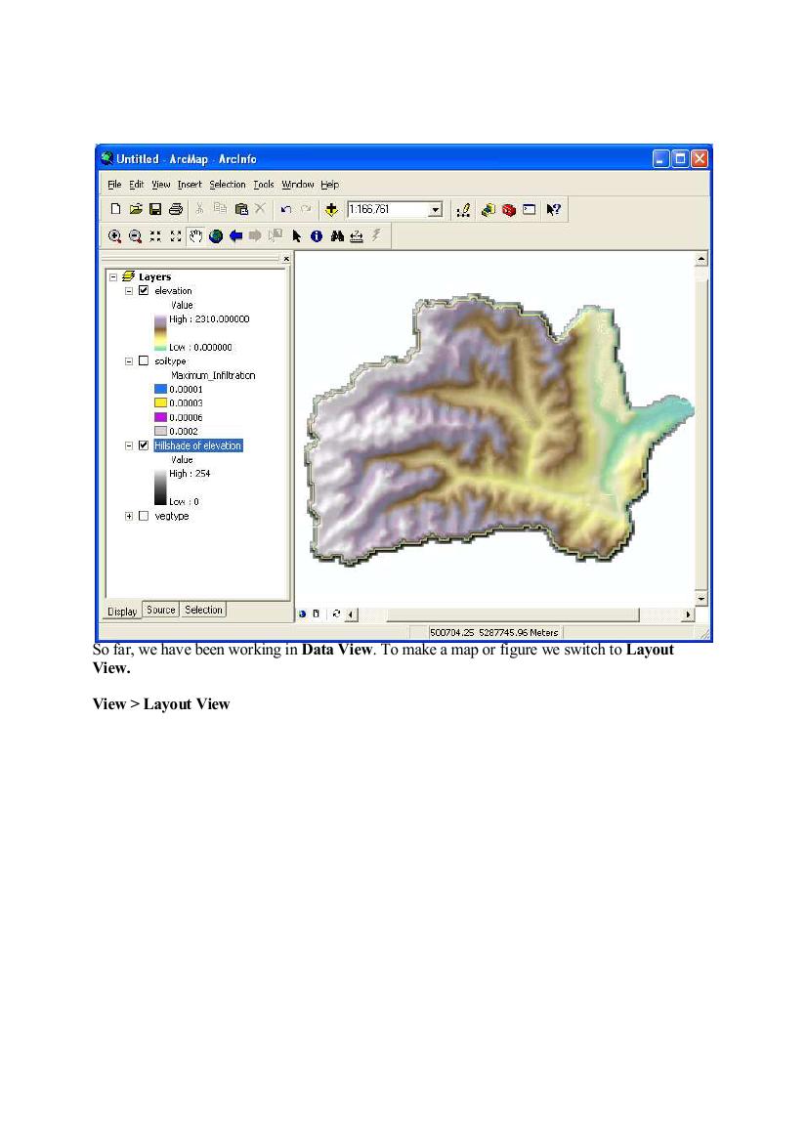Screen dimensions: 807x1142
Task: Switch to Layout View icon below map
Action: point(317,613)
